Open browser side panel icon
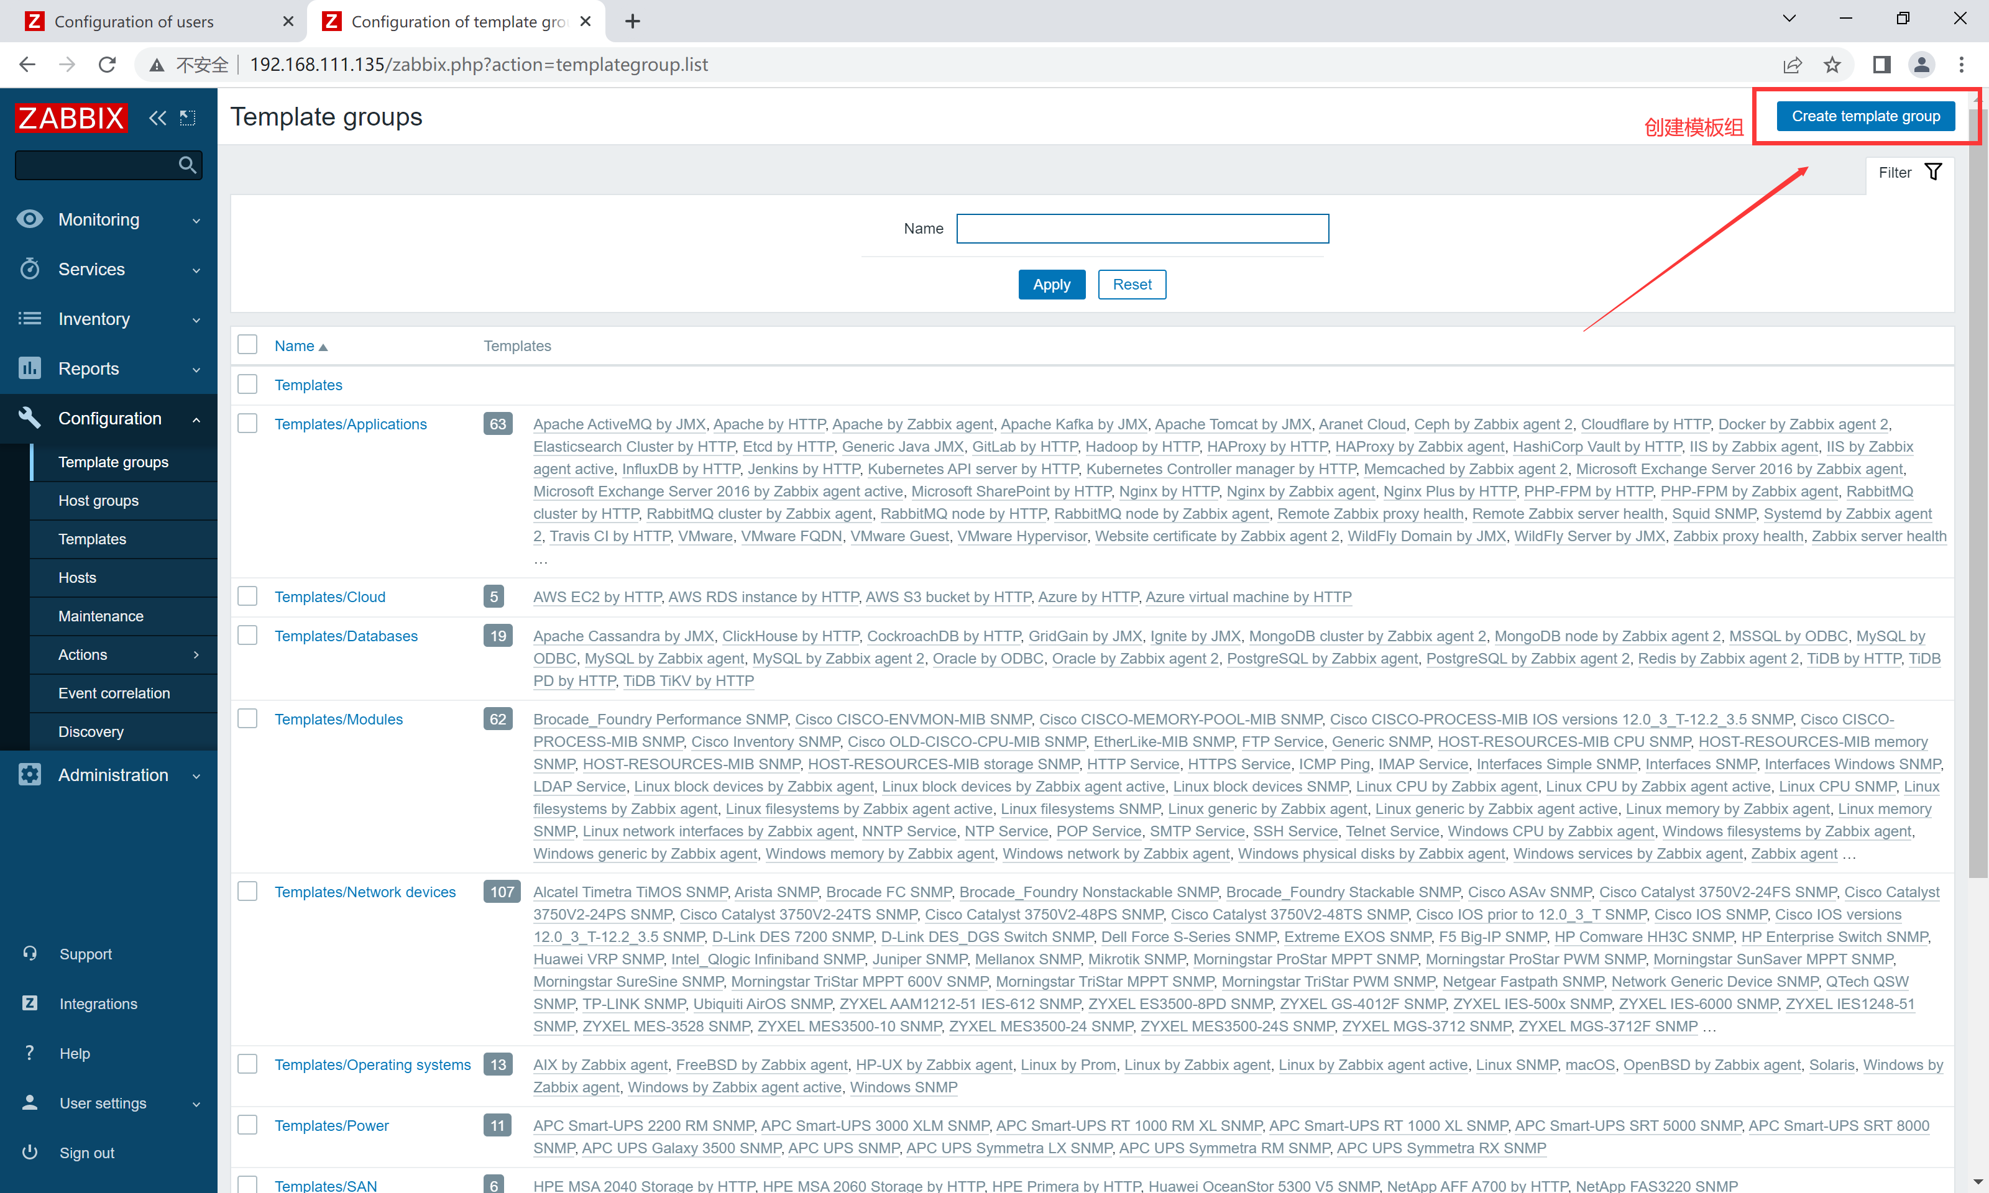 (x=1881, y=65)
